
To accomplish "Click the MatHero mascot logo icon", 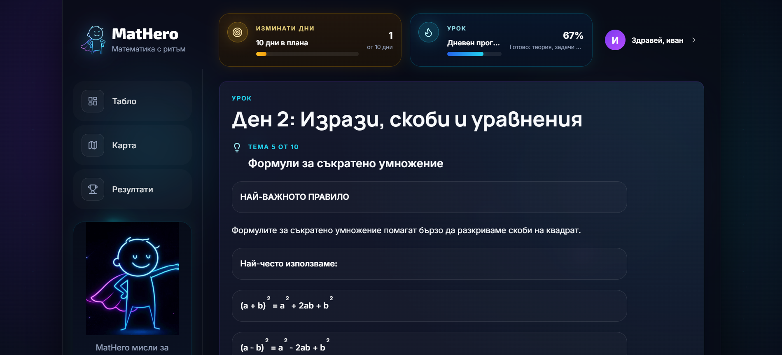I will [x=94, y=40].
